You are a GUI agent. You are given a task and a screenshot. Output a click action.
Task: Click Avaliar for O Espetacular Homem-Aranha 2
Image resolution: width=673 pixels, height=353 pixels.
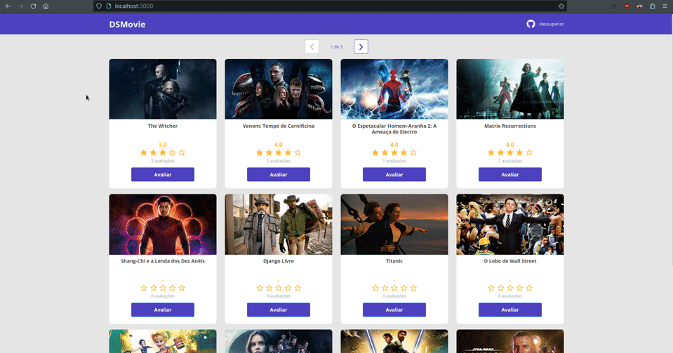coord(394,174)
